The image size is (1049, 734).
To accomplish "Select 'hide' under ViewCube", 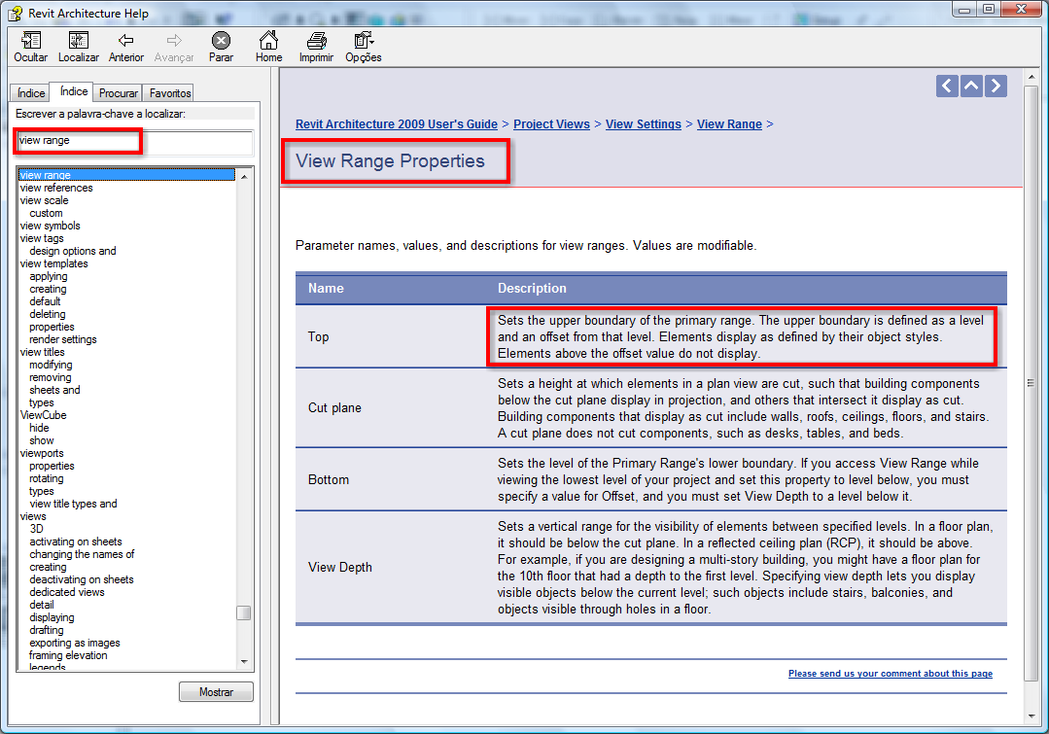I will [39, 428].
